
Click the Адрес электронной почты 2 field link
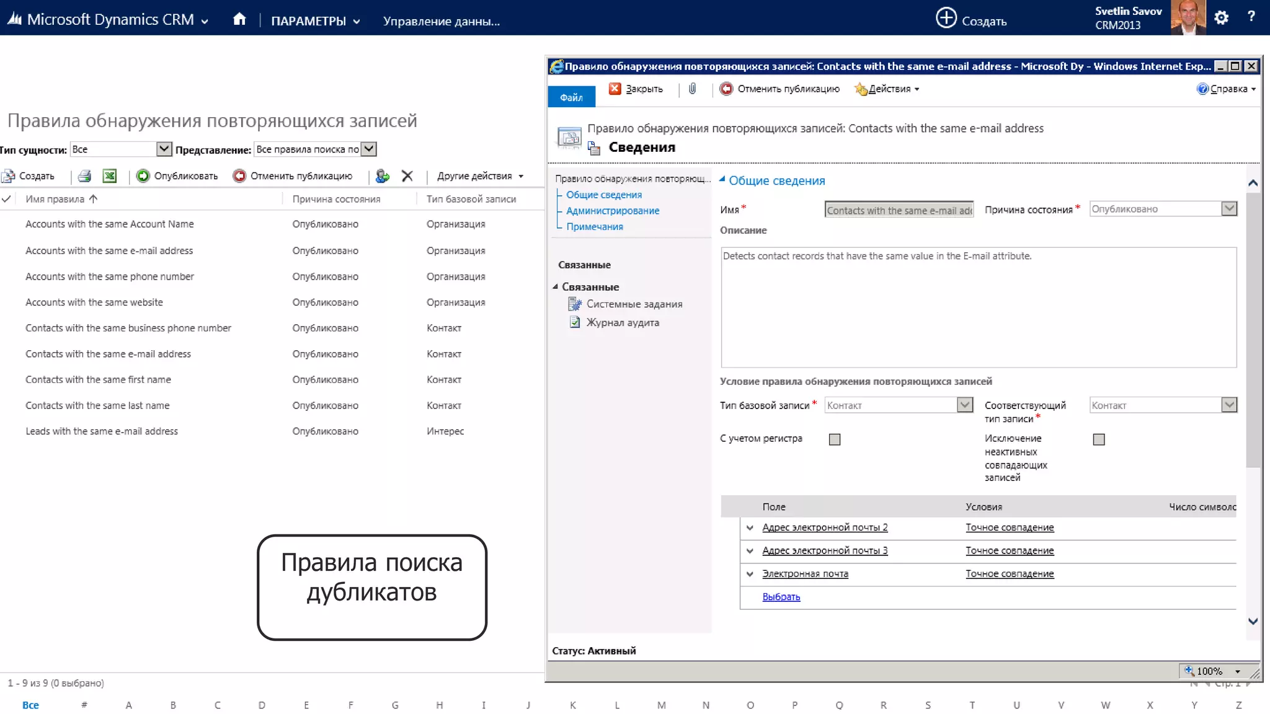click(x=825, y=527)
